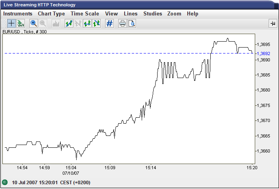Expand the Time Scale menu

pos(85,13)
